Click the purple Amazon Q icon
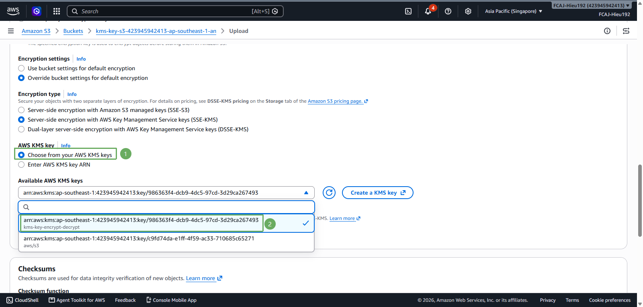The height and width of the screenshot is (307, 643). (x=37, y=11)
